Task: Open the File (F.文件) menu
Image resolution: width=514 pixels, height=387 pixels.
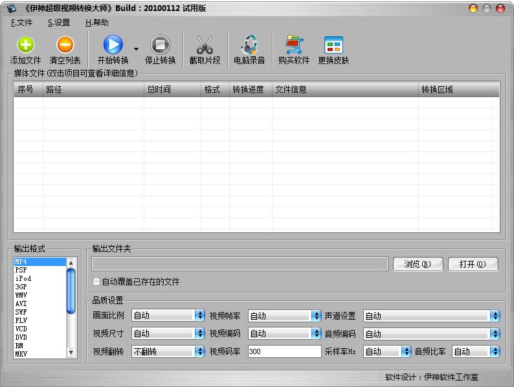Action: [21, 23]
